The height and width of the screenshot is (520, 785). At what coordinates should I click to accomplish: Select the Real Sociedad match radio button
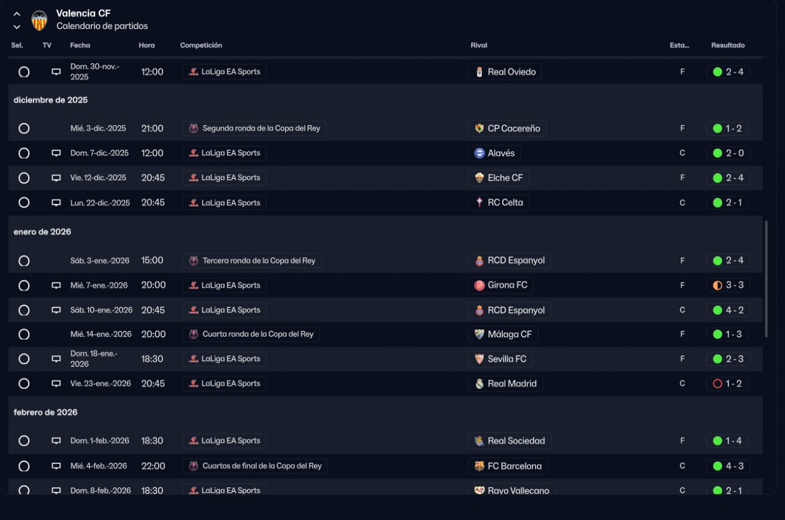[x=24, y=441]
